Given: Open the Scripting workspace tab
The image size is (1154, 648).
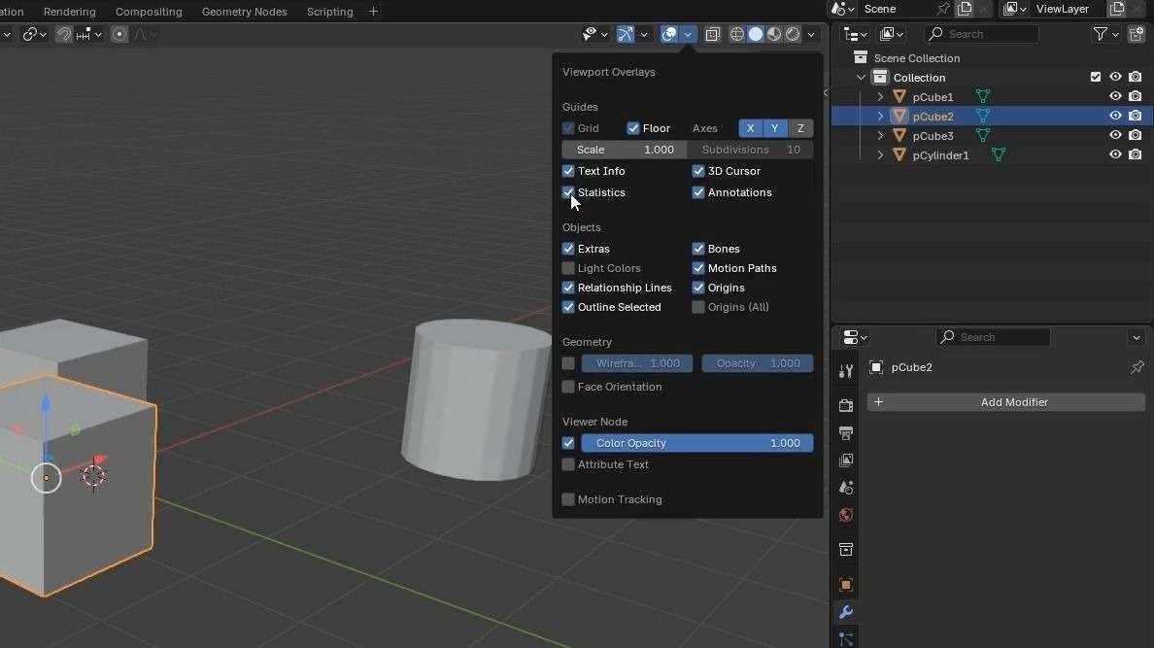Looking at the screenshot, I should tap(329, 12).
